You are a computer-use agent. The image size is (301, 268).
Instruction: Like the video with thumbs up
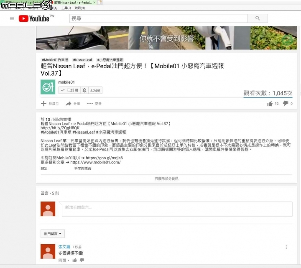[x=270, y=104]
